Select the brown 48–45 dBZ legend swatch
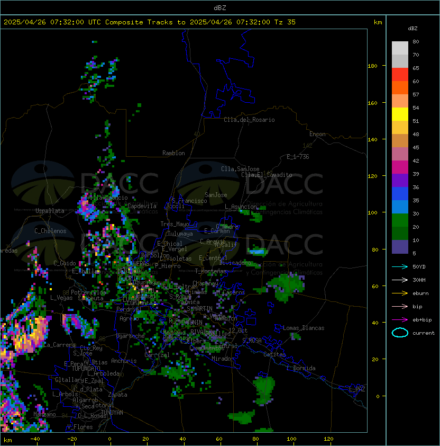This screenshot has width=440, height=446. (x=400, y=141)
